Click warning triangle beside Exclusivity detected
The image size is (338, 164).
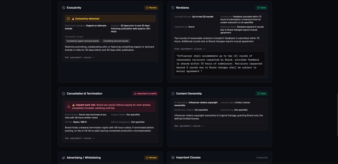73,19
